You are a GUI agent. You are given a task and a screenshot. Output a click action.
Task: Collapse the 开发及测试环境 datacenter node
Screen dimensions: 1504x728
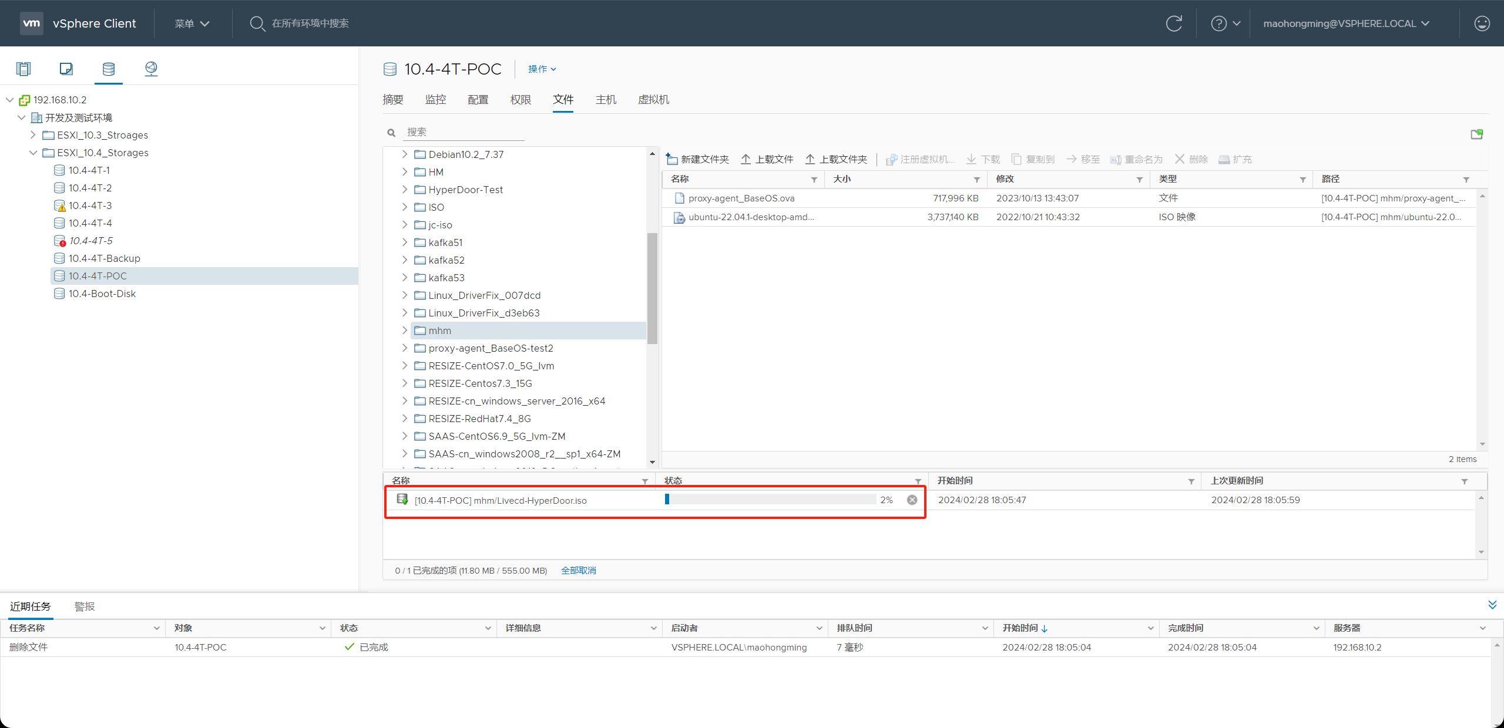click(22, 117)
